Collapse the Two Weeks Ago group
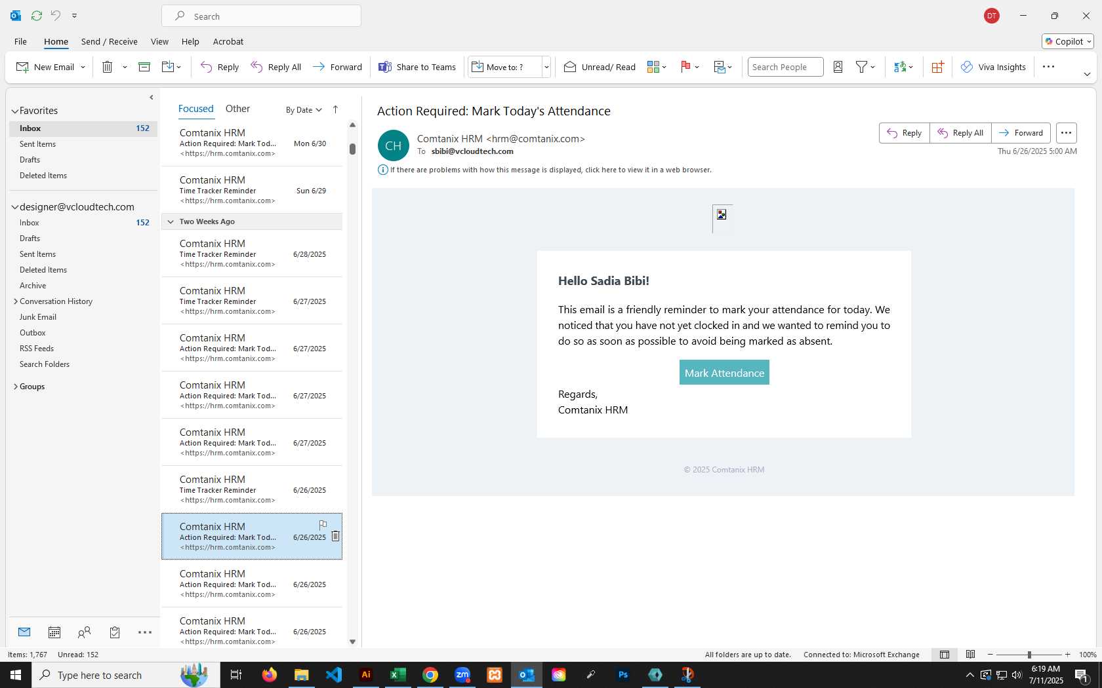The width and height of the screenshot is (1102, 688). tap(171, 221)
